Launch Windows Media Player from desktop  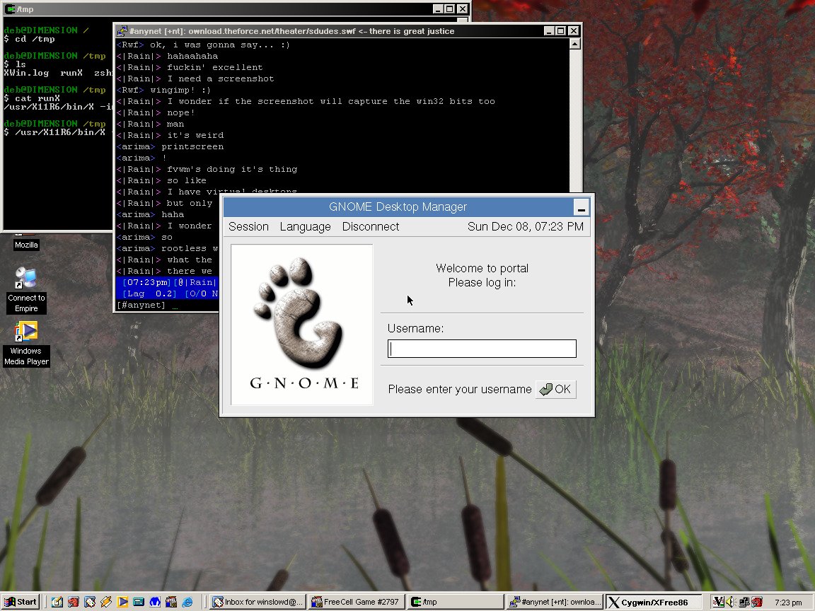coord(26,332)
